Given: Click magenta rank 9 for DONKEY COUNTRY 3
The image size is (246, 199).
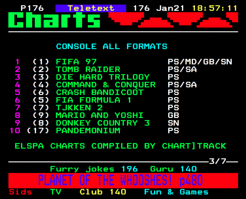Looking at the screenshot, I should 18,123.
